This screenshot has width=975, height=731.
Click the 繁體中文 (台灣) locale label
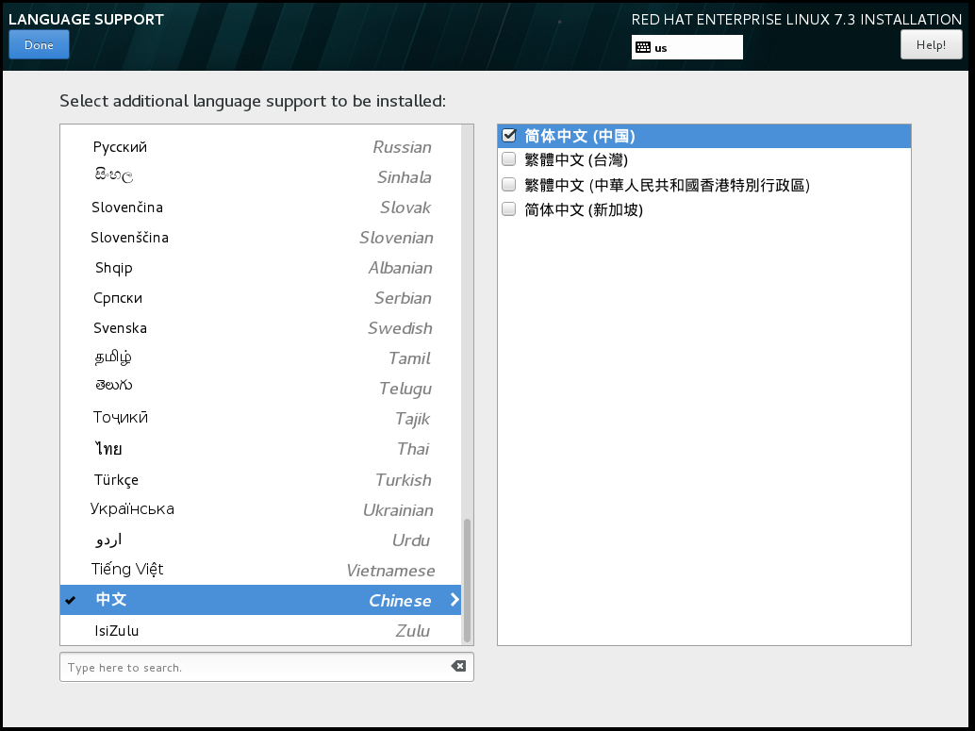[576, 160]
